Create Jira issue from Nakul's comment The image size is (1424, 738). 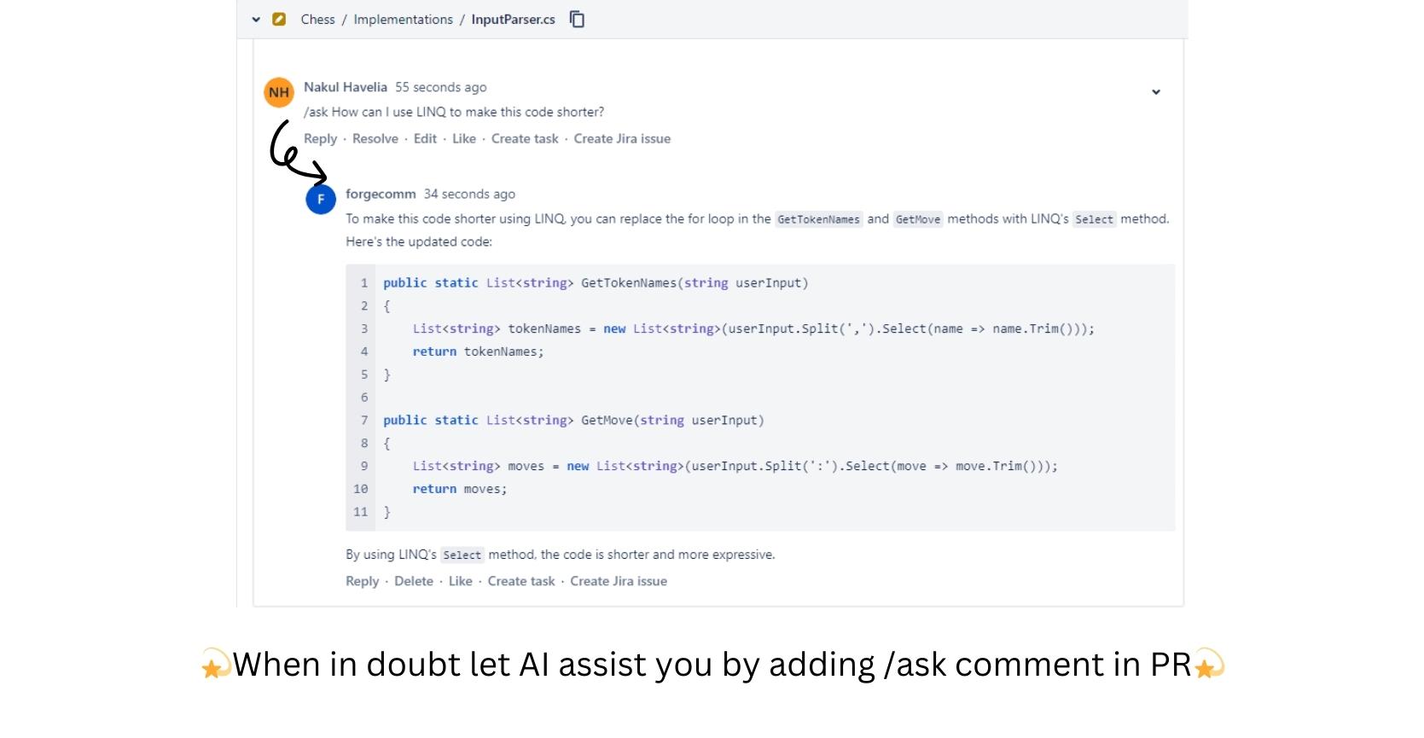(x=622, y=138)
